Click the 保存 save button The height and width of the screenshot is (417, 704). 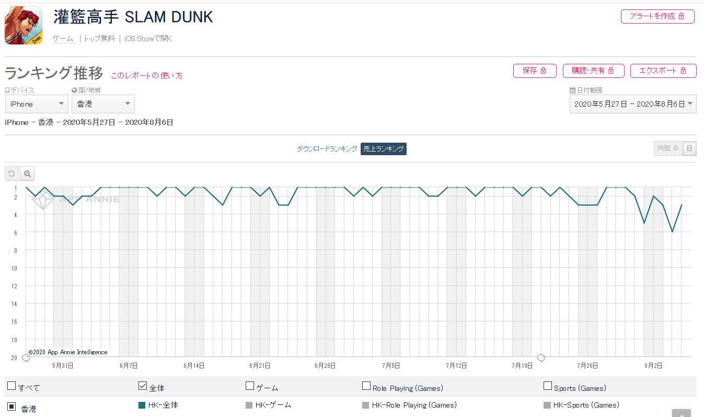(x=535, y=71)
